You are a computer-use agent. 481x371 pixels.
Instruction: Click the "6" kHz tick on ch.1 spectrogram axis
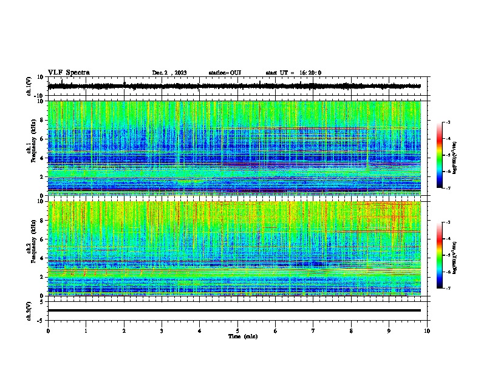click(x=42, y=139)
